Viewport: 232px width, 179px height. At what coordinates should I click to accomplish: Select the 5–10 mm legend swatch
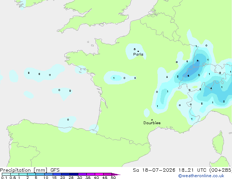[40, 174]
